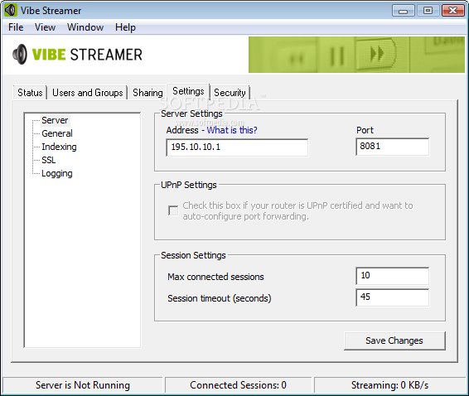Click the 'What is this?' address link
469x396 pixels.
coord(232,130)
